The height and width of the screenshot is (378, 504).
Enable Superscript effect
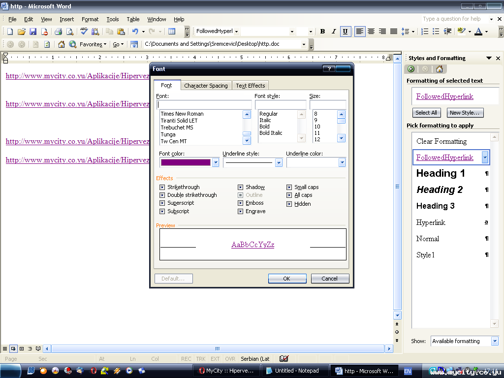162,203
